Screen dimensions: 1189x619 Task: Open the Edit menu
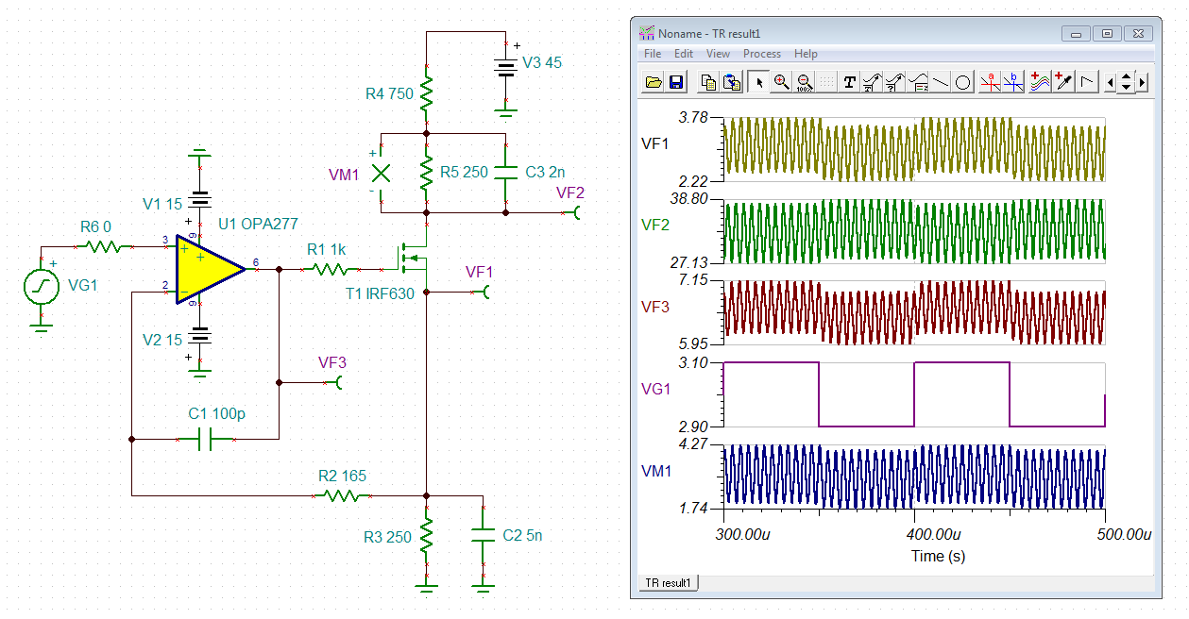(x=684, y=54)
